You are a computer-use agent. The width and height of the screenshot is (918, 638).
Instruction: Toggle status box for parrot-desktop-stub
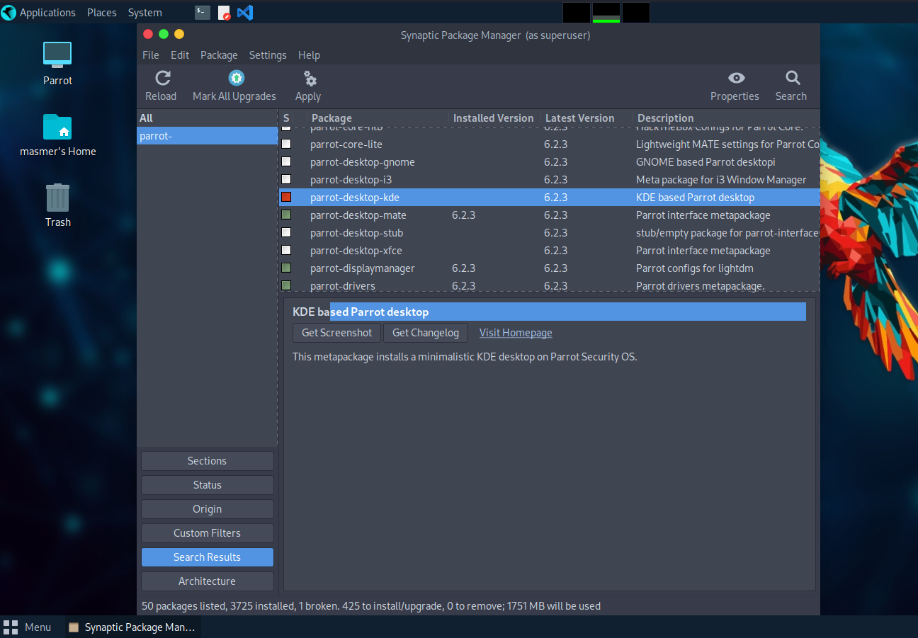tap(286, 232)
